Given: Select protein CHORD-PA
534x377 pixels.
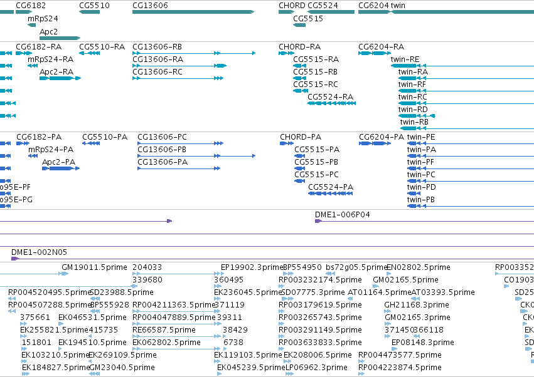Looking at the screenshot, I should [x=287, y=143].
